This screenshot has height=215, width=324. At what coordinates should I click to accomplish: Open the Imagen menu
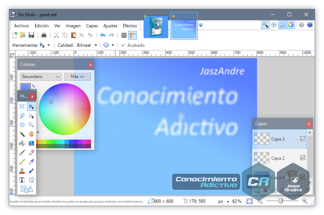coord(73,26)
